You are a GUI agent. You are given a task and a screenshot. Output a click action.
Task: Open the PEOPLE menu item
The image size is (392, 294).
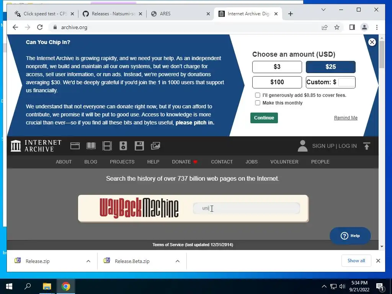tap(320, 162)
